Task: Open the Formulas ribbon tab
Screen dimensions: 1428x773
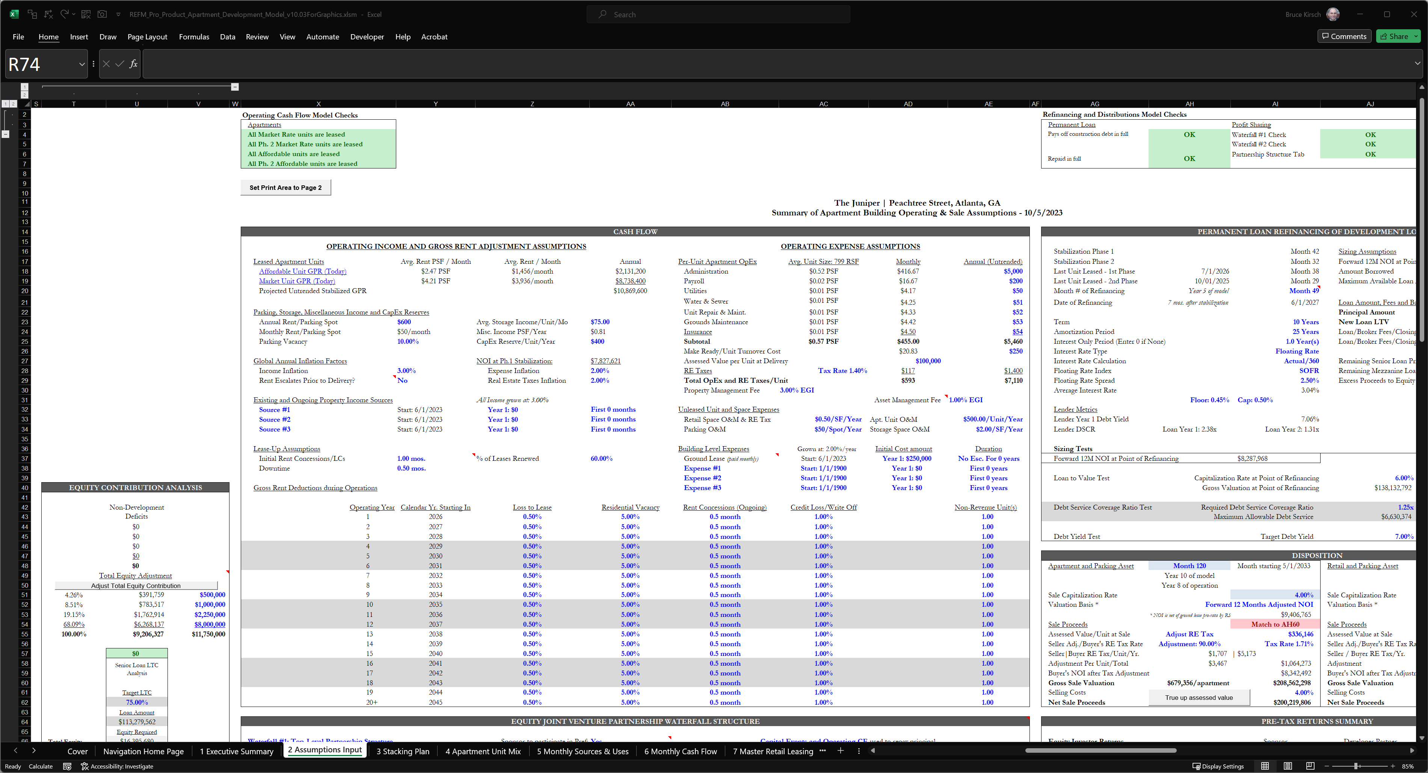Action: point(194,36)
